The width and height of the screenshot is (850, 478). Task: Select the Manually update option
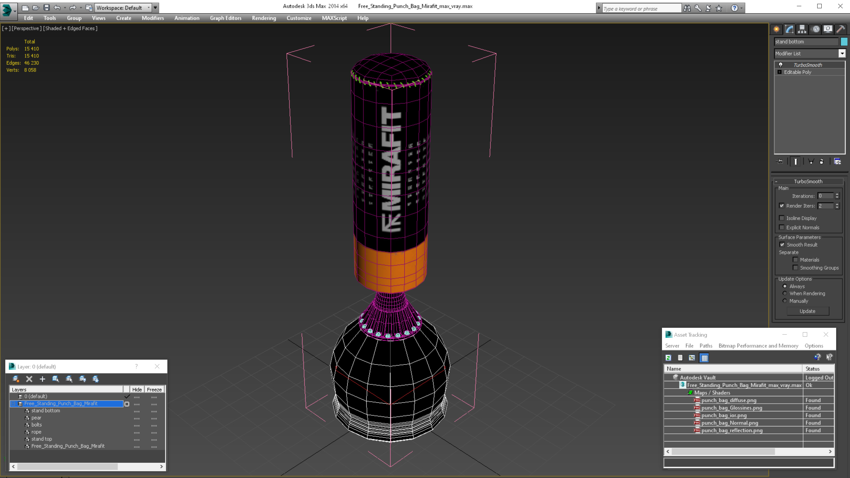[x=785, y=301]
